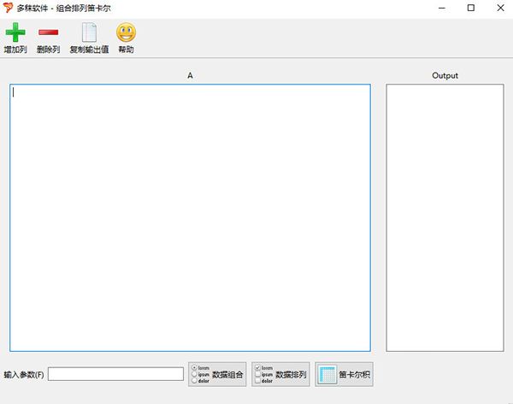Run the 数据排列 permutation button

click(x=280, y=374)
